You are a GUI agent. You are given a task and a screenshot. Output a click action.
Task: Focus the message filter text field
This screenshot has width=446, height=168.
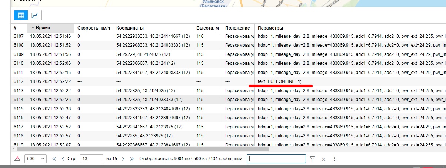(276, 159)
